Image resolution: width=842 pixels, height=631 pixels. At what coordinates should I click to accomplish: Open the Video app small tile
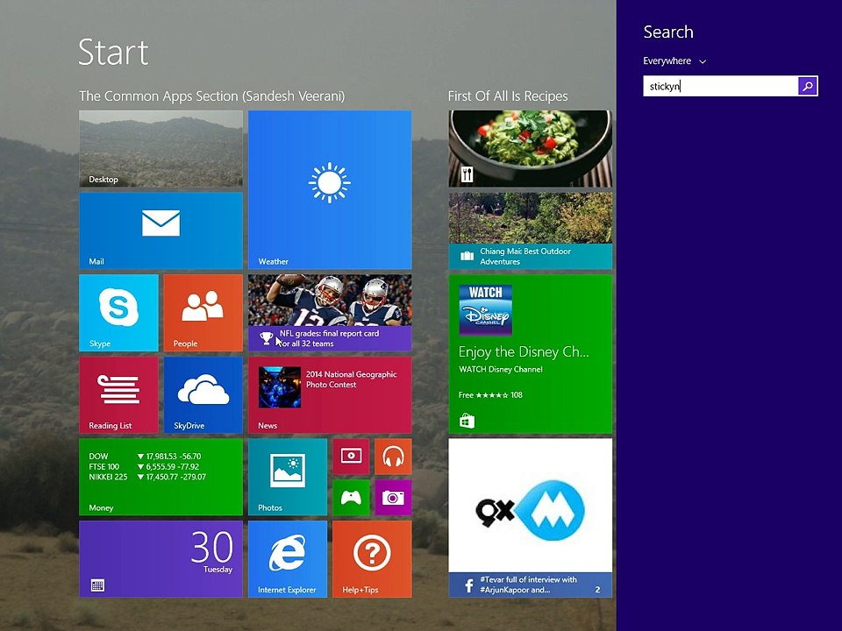tap(351, 457)
